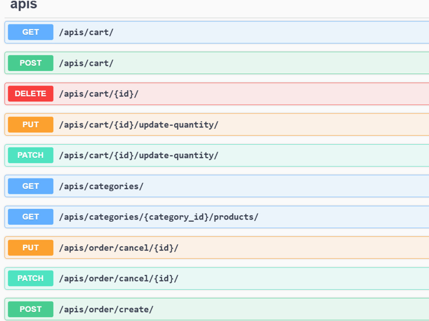Click the orange PUT badge for order cancel
429x321 pixels.
30,247
